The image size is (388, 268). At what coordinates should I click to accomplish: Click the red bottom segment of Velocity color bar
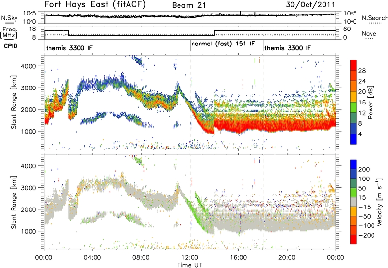[354, 239]
